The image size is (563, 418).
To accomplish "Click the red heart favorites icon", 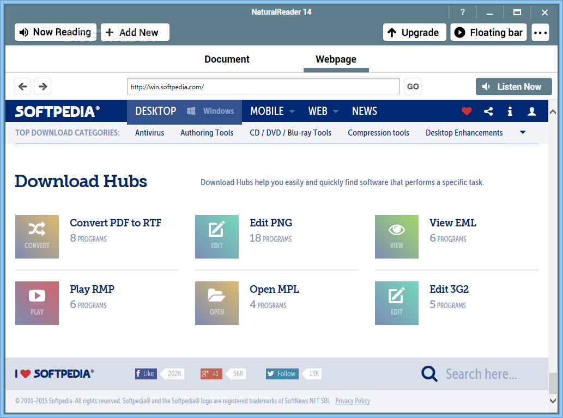I will pos(467,112).
